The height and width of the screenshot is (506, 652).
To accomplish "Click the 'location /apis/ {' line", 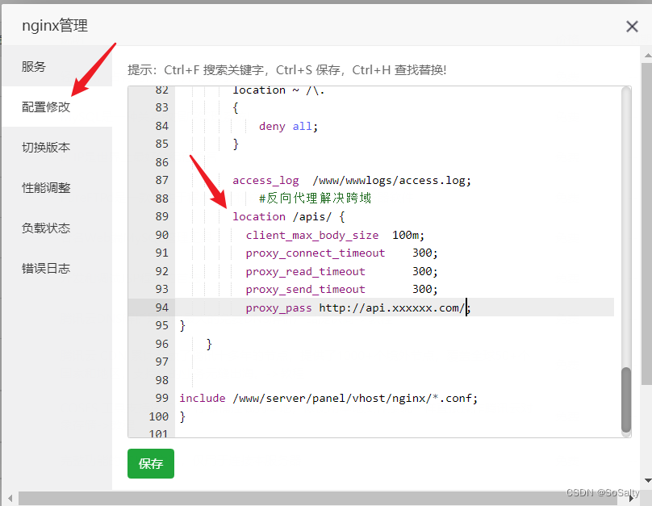I will 289,216.
